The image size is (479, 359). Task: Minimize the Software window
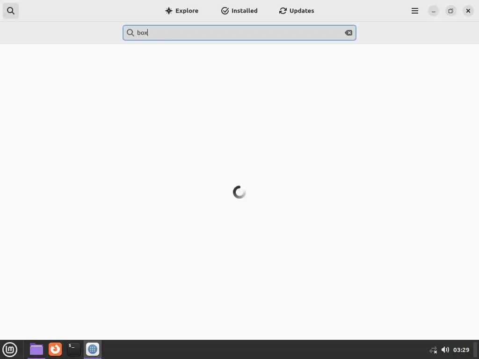pyautogui.click(x=434, y=11)
